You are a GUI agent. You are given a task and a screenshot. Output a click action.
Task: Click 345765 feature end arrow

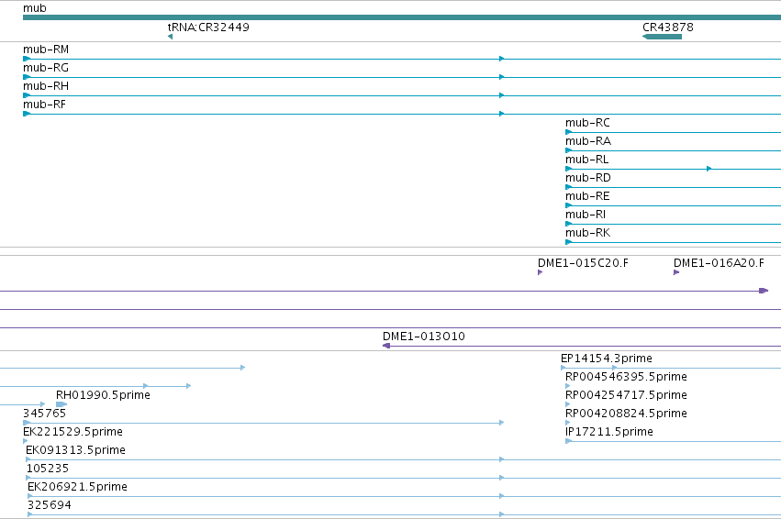502,423
